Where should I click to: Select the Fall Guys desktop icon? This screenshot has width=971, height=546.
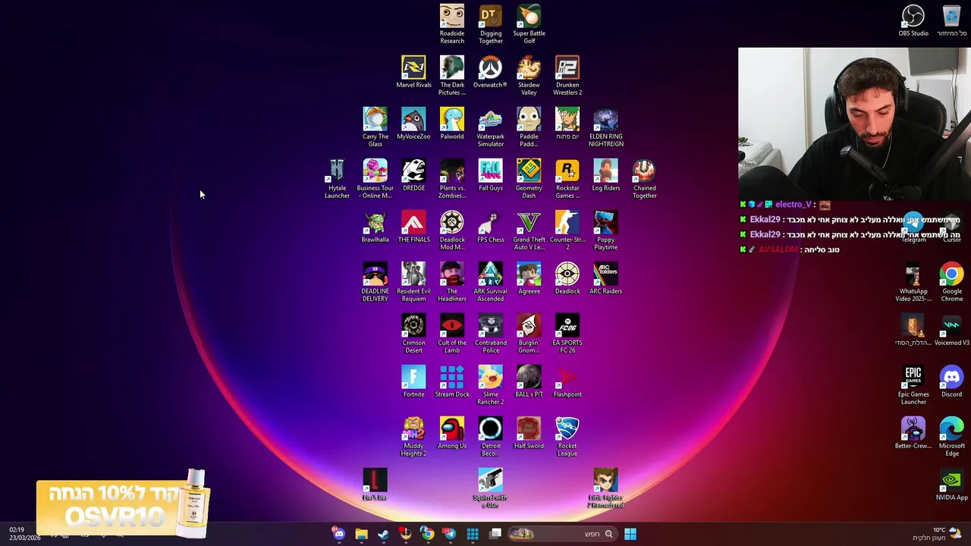pyautogui.click(x=490, y=176)
